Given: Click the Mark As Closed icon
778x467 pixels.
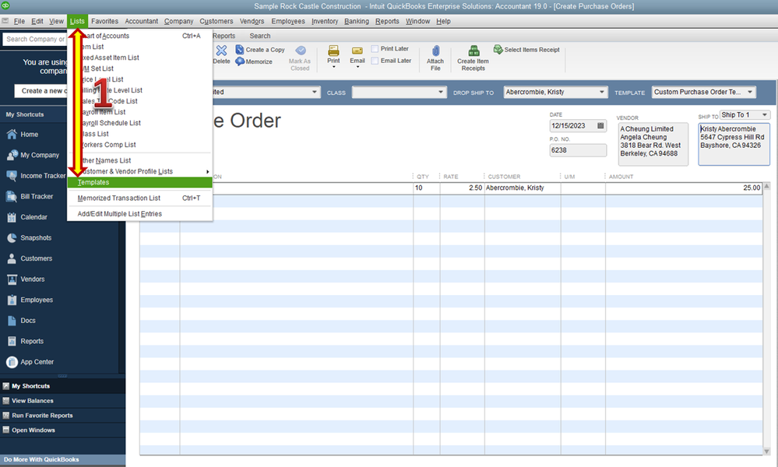Looking at the screenshot, I should 300,51.
